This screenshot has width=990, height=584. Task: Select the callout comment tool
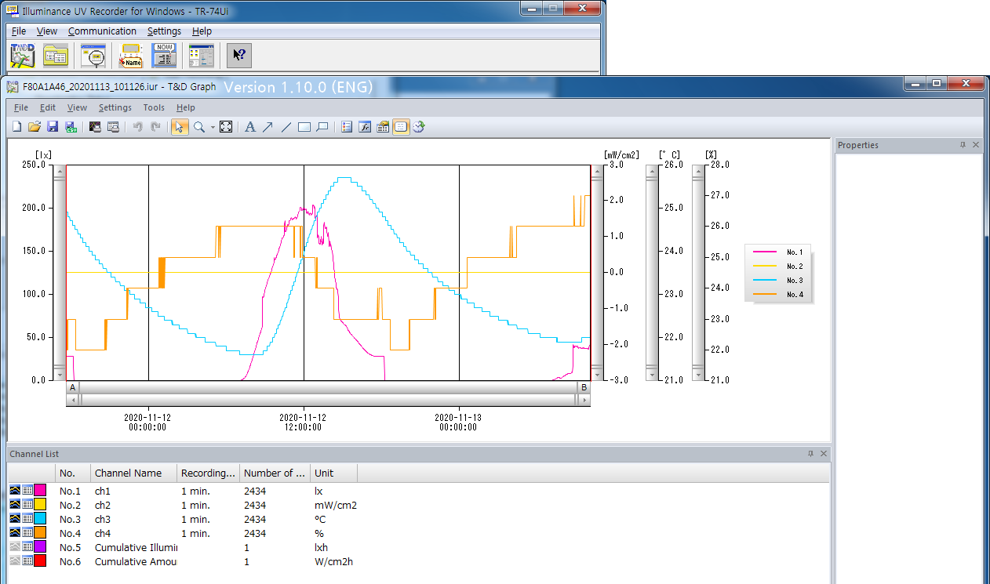coord(322,127)
